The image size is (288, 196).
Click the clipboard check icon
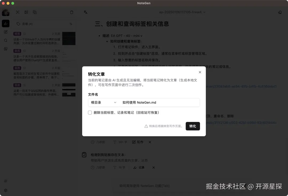(84, 155)
